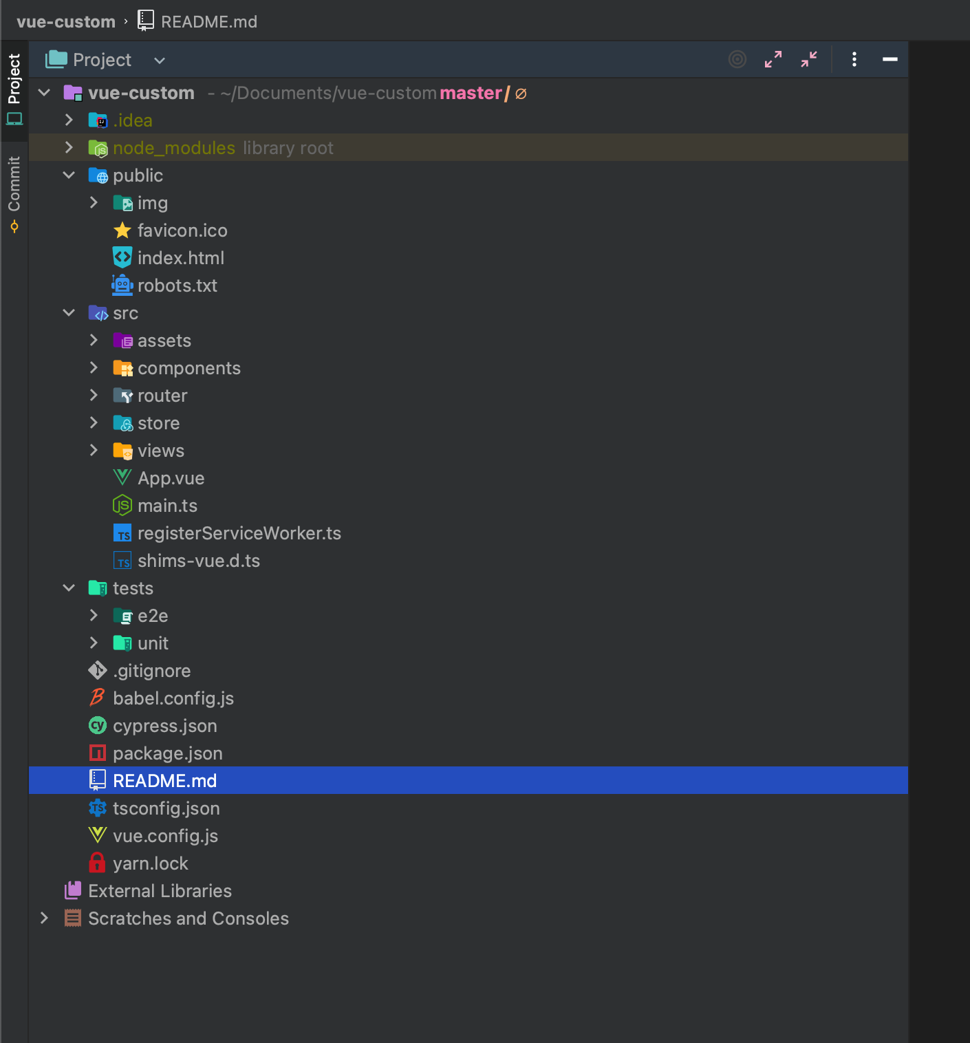Hide the Project tool window

890,59
